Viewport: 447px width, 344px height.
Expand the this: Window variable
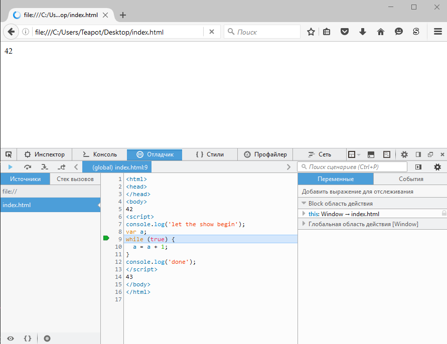pos(304,214)
